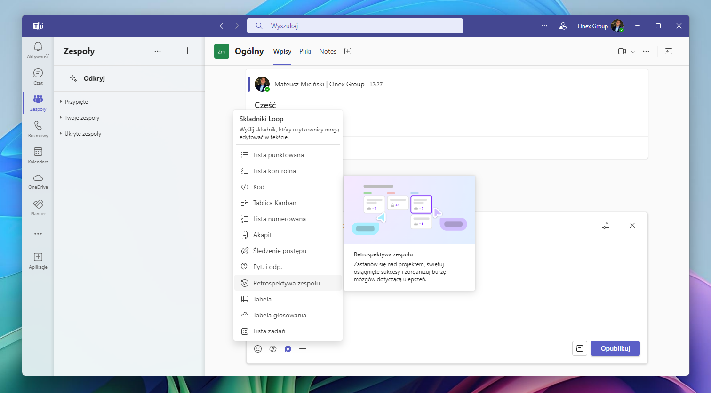
Task: Open the Rozmowy calls section
Action: (38, 129)
